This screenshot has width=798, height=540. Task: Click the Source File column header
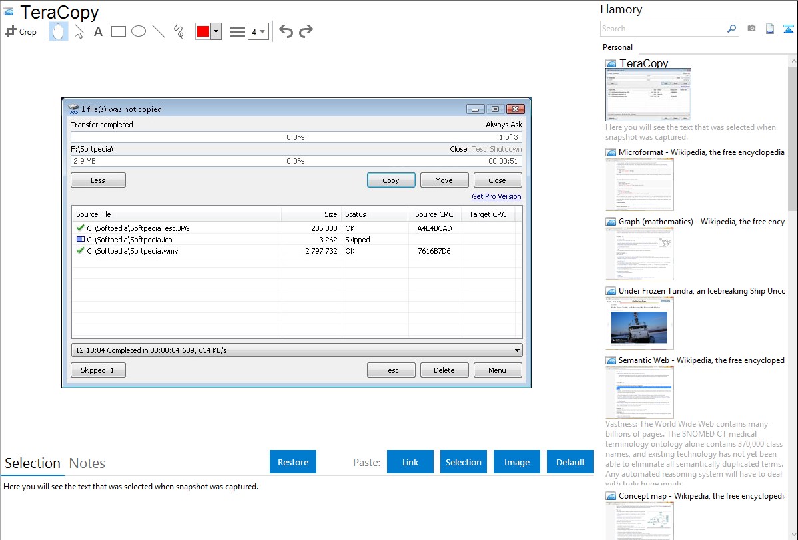[177, 214]
